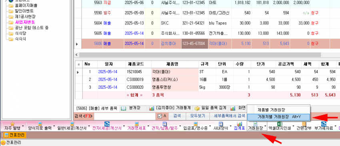
Task: Click the 견적/납품/발주 document icon
Action: (165, 124)
